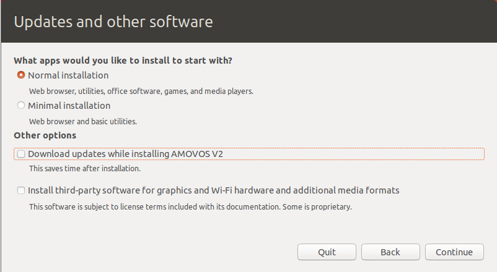Choose the Minimal installation radio button
This screenshot has width=497, height=272.
click(x=21, y=105)
